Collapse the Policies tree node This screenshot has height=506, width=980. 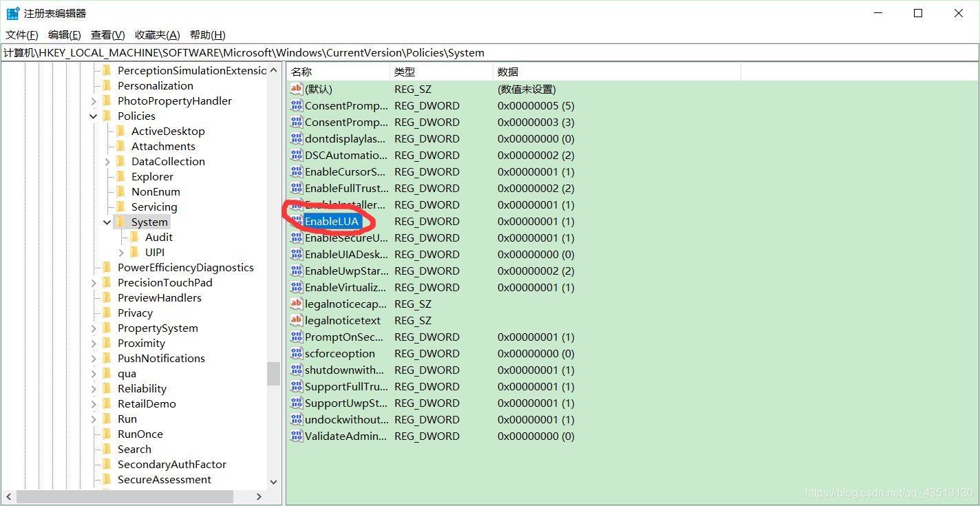94,116
